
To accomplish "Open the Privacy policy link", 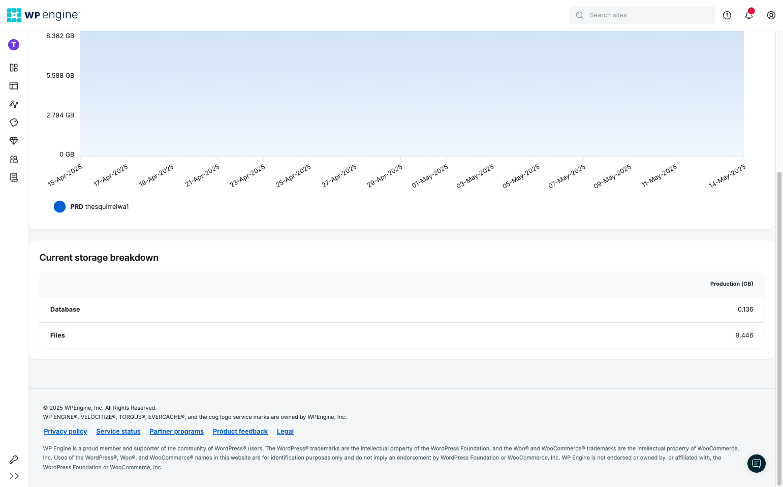I will 66,432.
